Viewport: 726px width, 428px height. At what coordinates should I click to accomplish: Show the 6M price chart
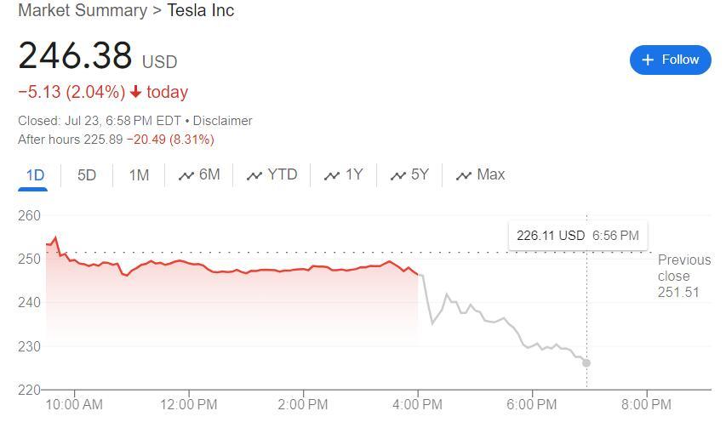(200, 175)
